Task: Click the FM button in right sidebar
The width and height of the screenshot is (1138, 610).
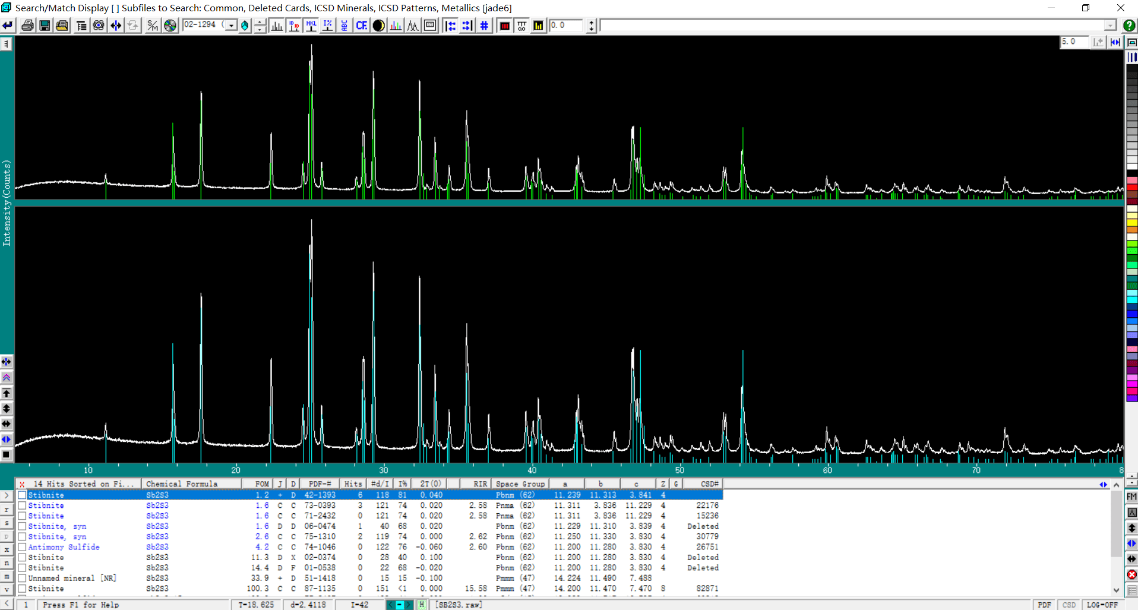Action: click(x=1132, y=497)
